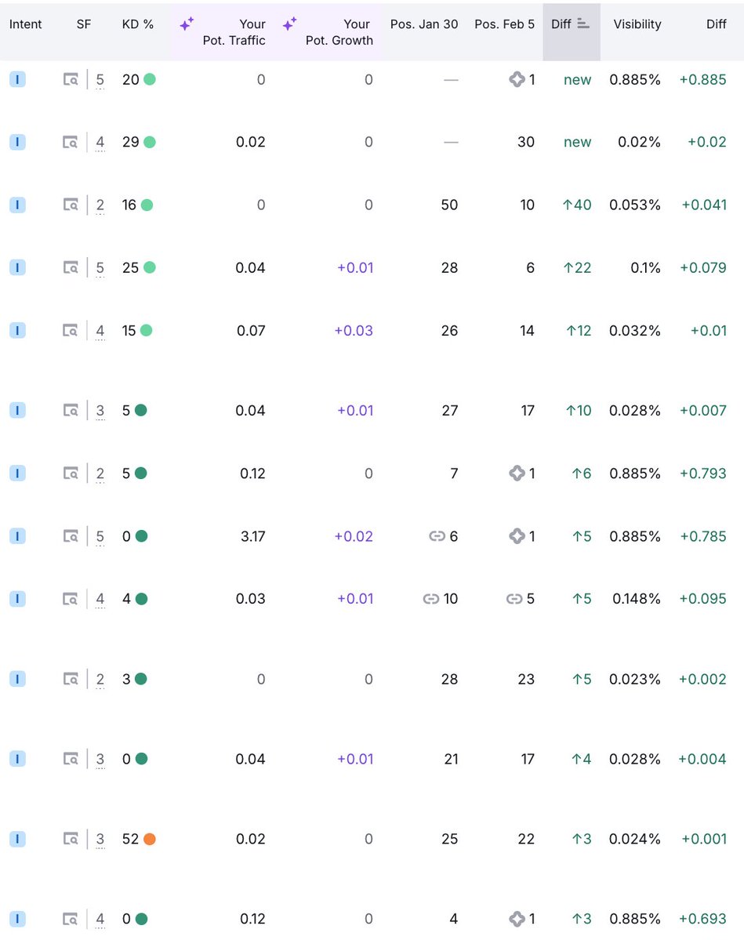Open SERP view icon in the +0.004 row

point(71,759)
